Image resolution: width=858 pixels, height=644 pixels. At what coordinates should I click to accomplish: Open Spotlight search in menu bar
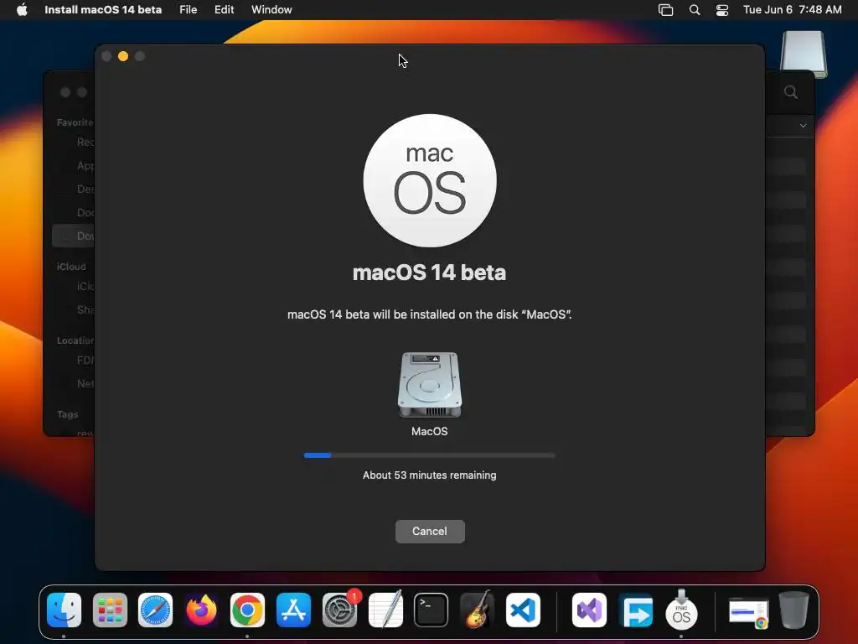(695, 10)
